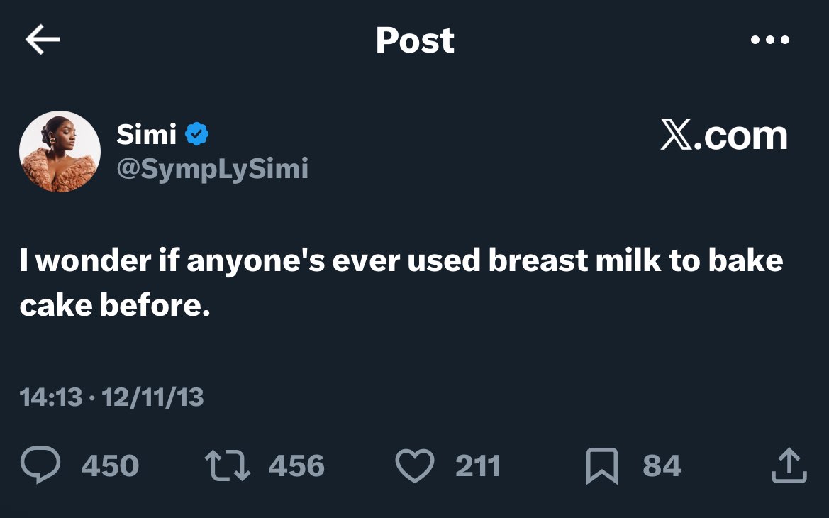The height and width of the screenshot is (518, 829).
Task: Tap the X.com logo watermark
Action: pos(723,135)
